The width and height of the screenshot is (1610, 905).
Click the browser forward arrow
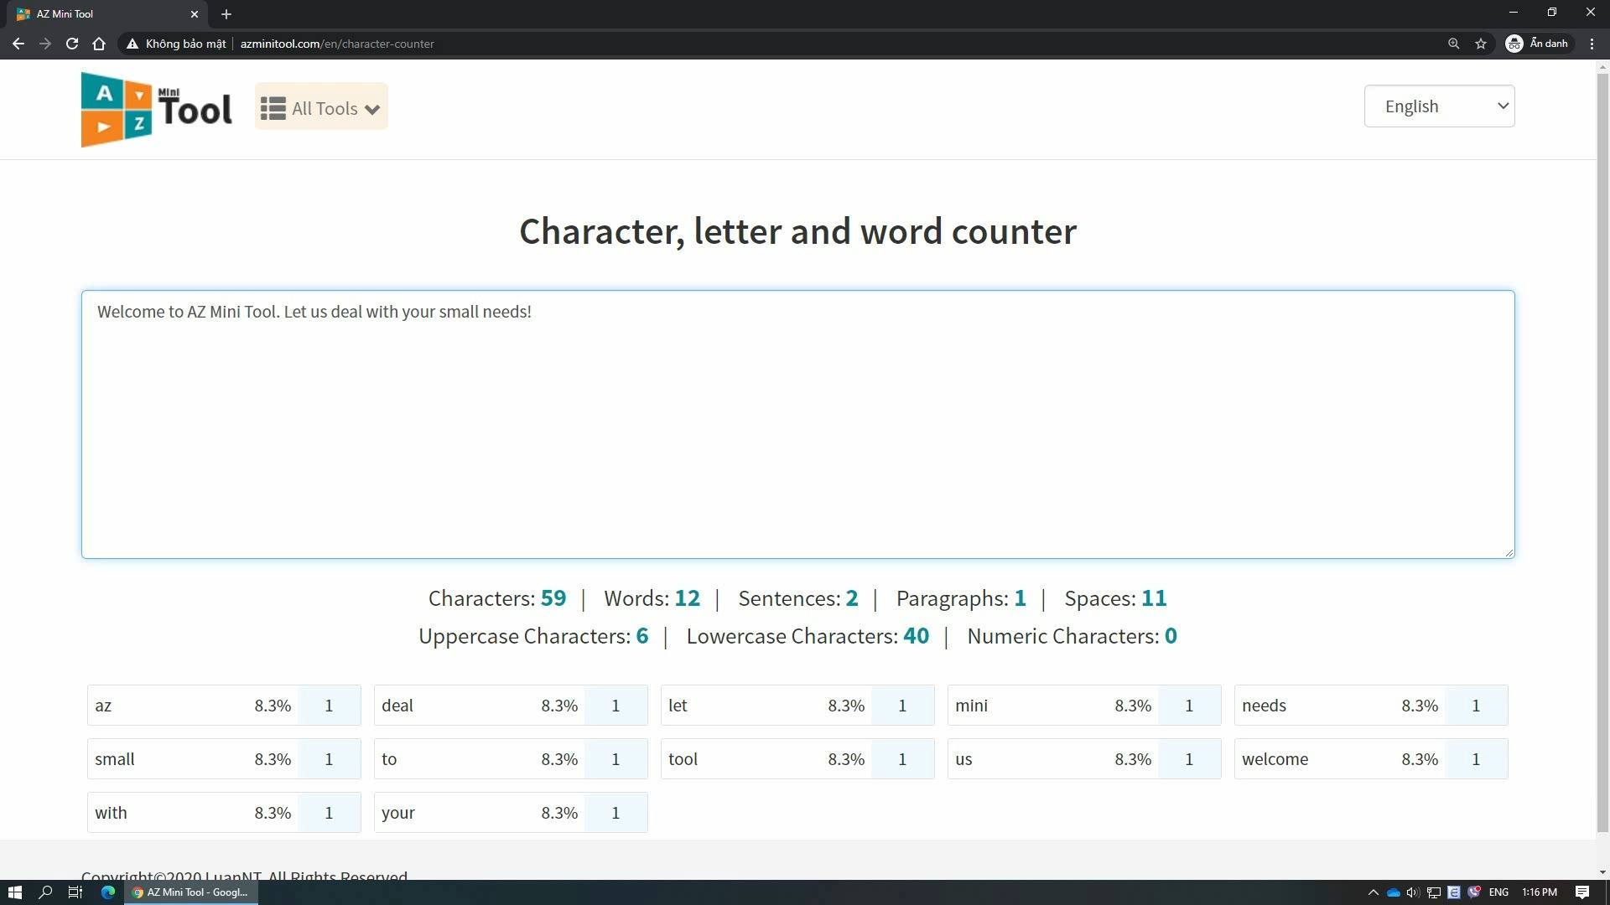coord(45,44)
